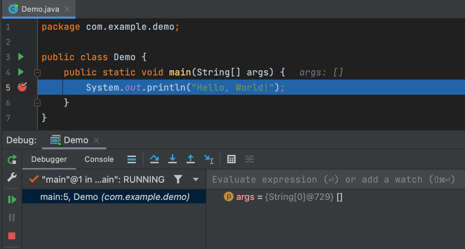Select the main:5, Demo stack frame
Screen dimensions: 465x249
pos(114,197)
